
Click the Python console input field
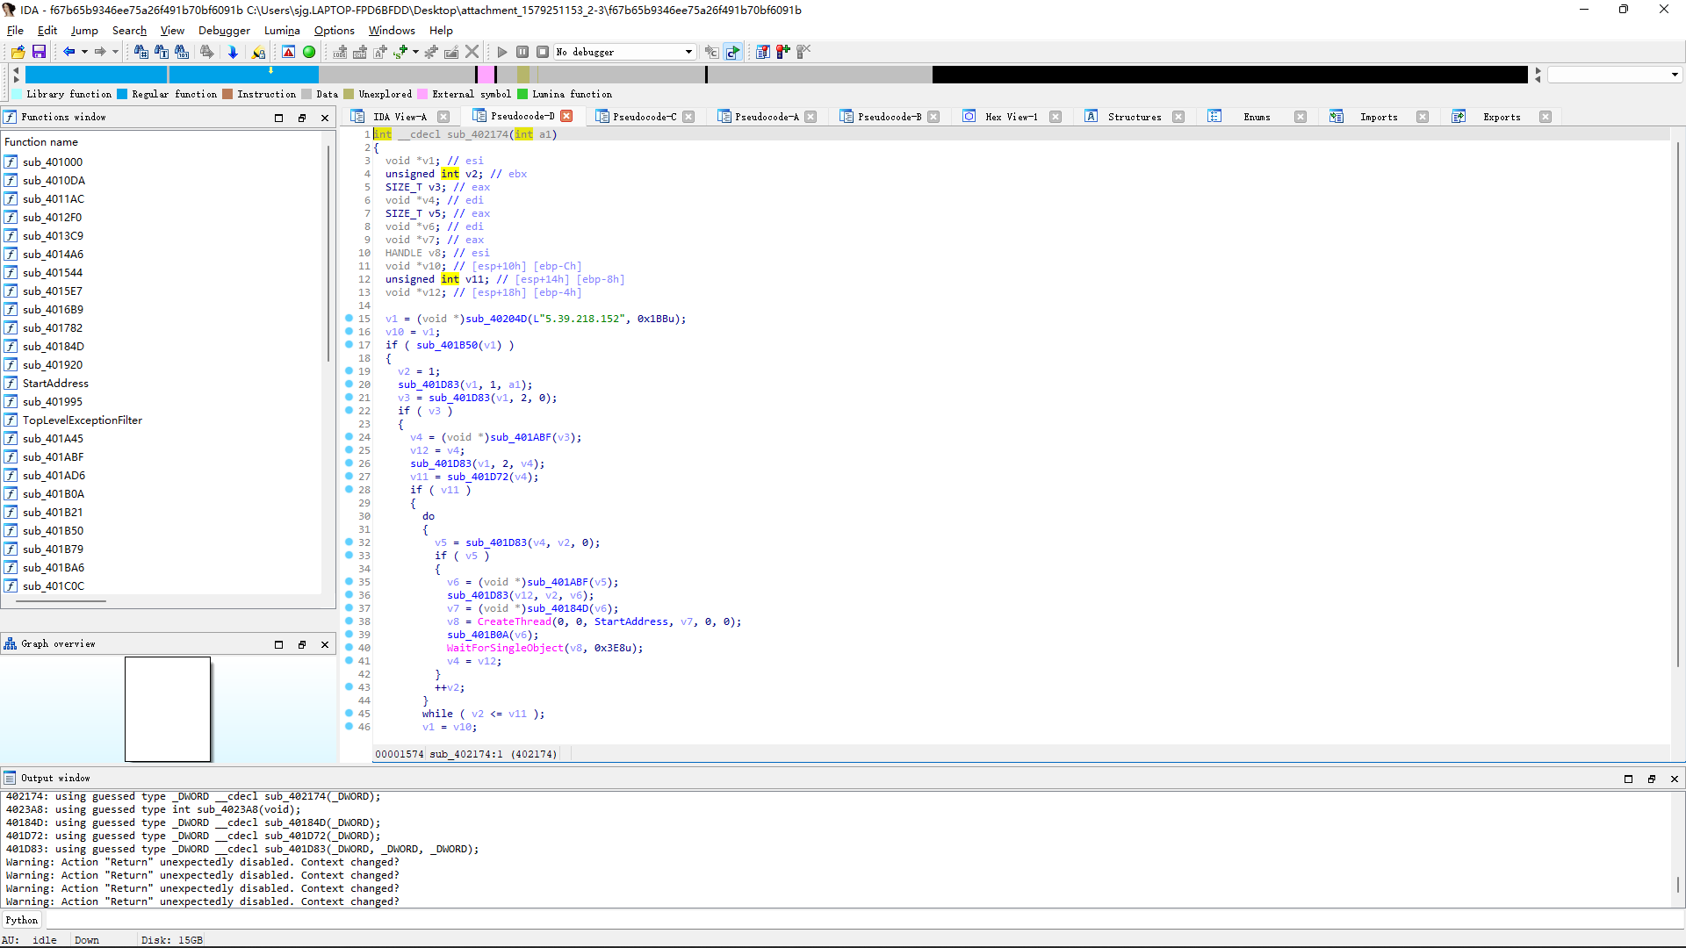pyautogui.click(x=861, y=920)
